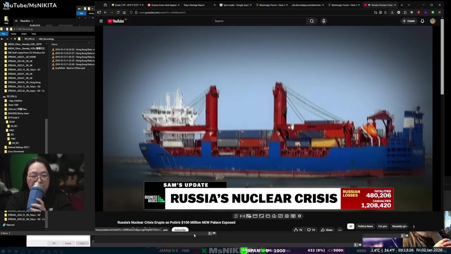The image size is (451, 254).
Task: Open more actions ellipsis under video
Action: click(x=340, y=230)
